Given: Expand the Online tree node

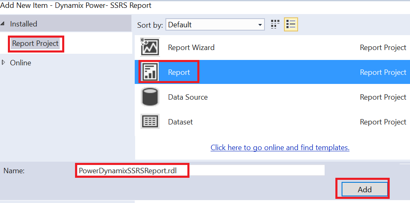Looking at the screenshot, I should pos(3,62).
